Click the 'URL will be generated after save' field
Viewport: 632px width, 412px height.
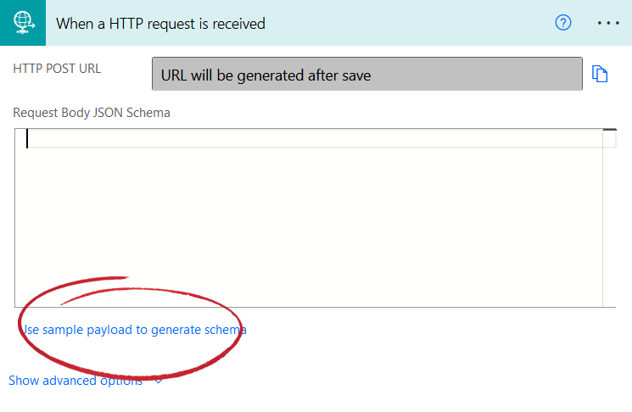point(367,74)
